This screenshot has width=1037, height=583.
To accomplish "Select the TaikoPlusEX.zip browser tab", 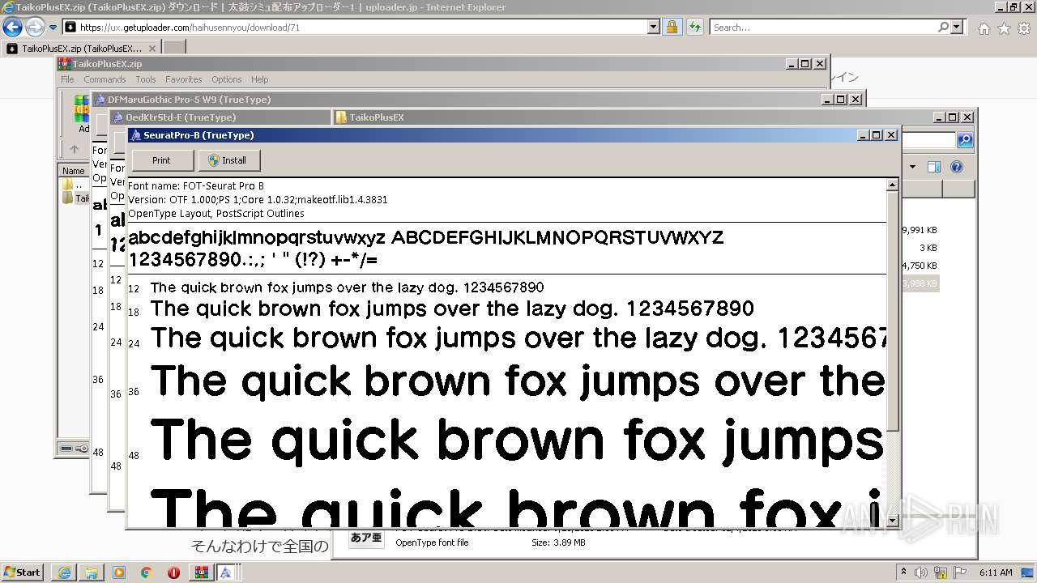I will [79, 49].
